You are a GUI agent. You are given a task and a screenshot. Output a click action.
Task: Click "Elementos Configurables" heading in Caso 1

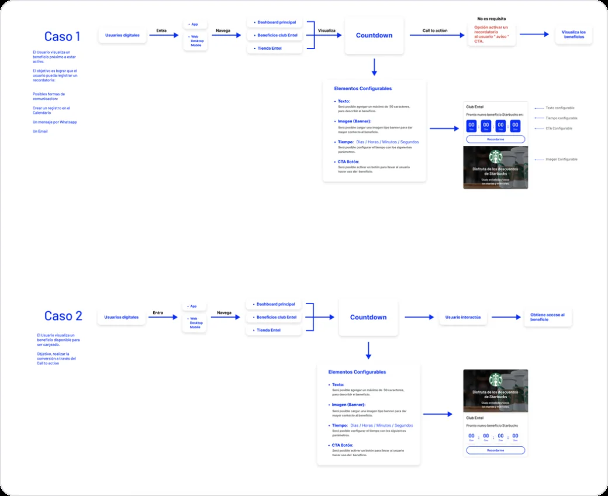(363, 88)
